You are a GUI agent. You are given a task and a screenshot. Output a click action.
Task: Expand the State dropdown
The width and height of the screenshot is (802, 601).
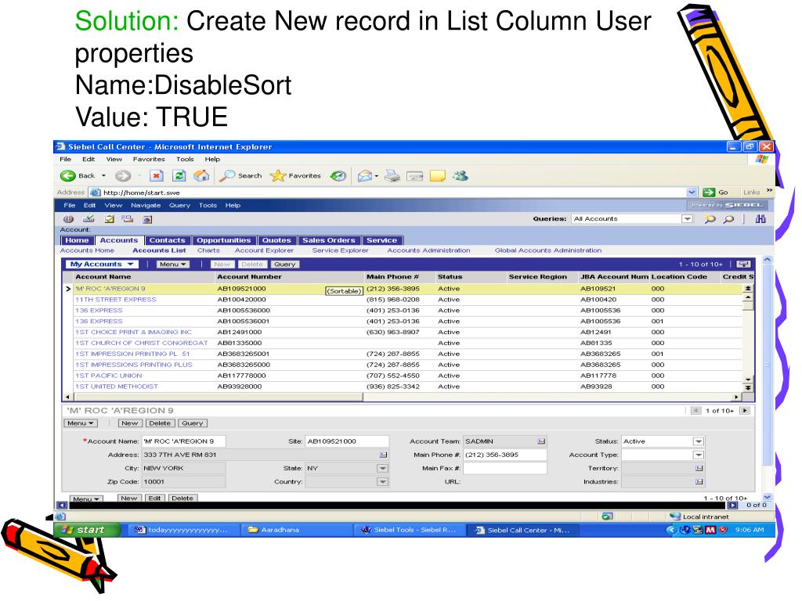click(382, 468)
